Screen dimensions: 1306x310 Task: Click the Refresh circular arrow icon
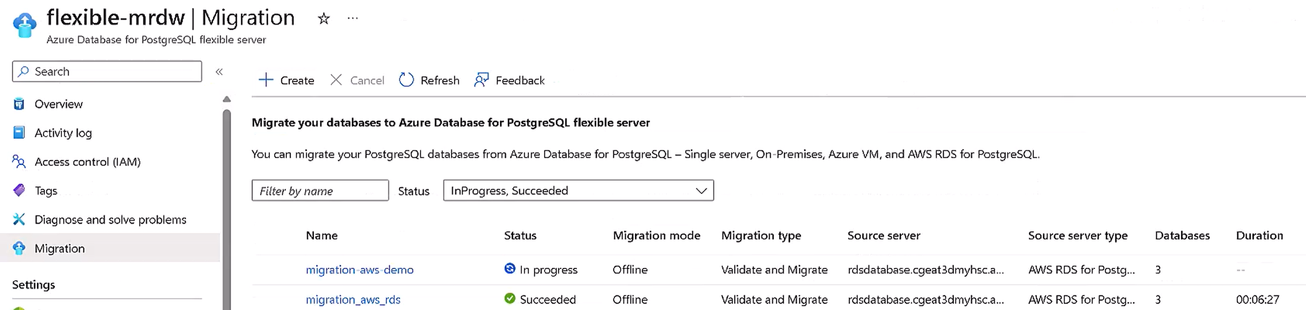406,80
